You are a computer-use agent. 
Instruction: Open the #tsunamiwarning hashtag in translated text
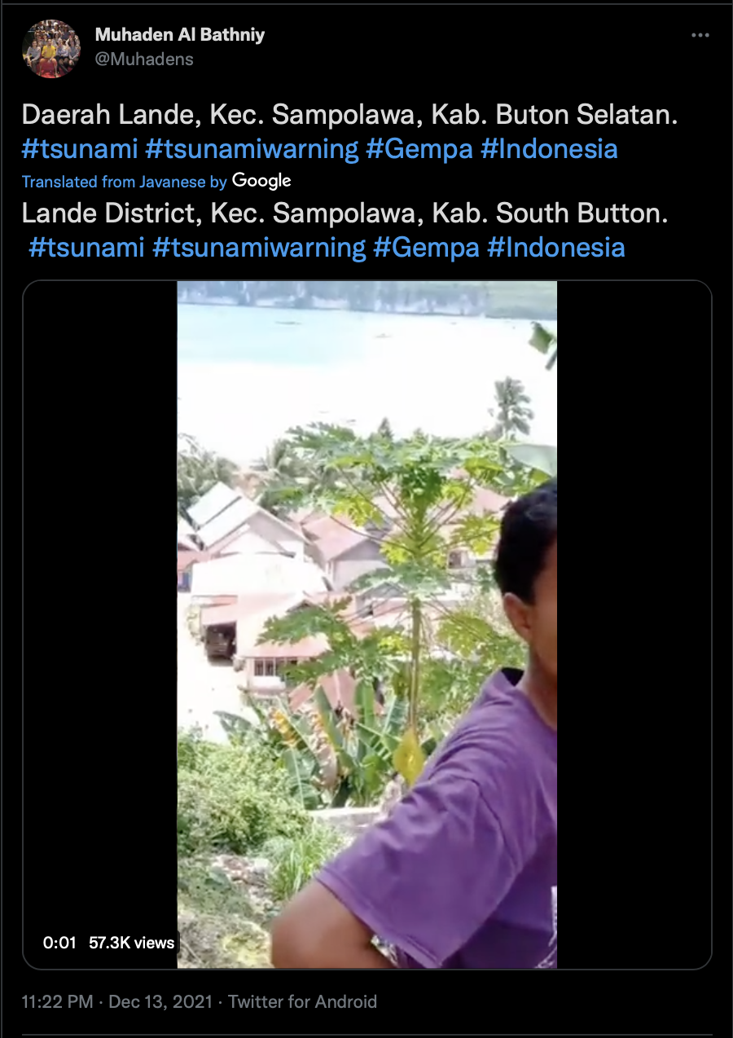[x=259, y=247]
